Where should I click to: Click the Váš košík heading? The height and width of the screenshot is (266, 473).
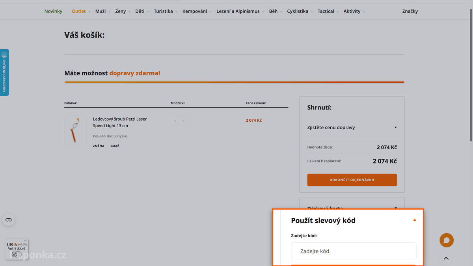[84, 35]
